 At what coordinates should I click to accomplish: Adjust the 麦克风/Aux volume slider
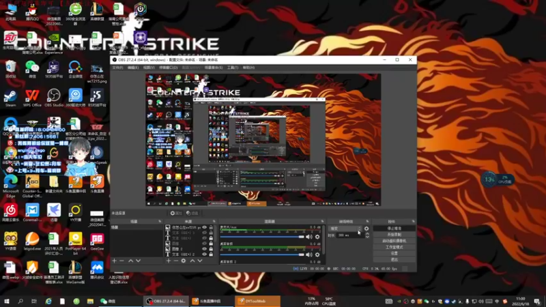pyautogui.click(x=262, y=237)
